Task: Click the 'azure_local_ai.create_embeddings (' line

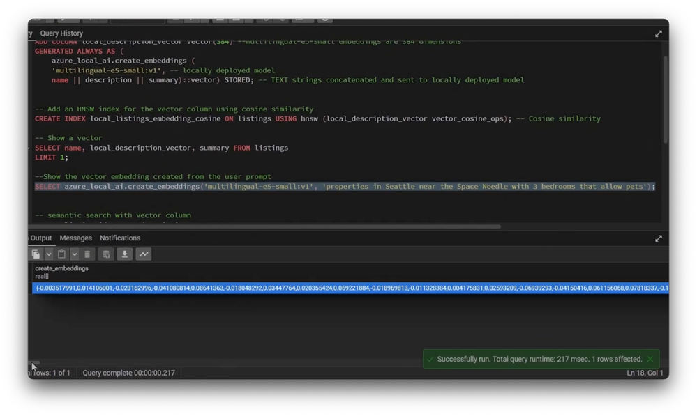Action: click(123, 61)
